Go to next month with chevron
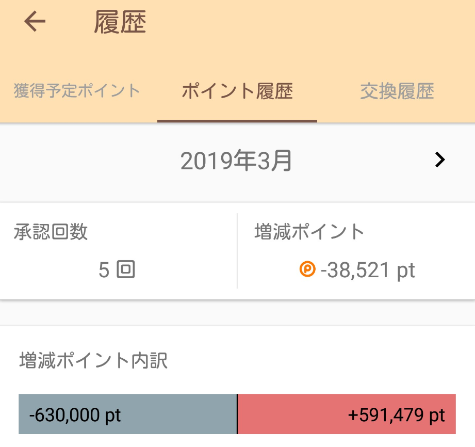475x447 pixels. (440, 160)
